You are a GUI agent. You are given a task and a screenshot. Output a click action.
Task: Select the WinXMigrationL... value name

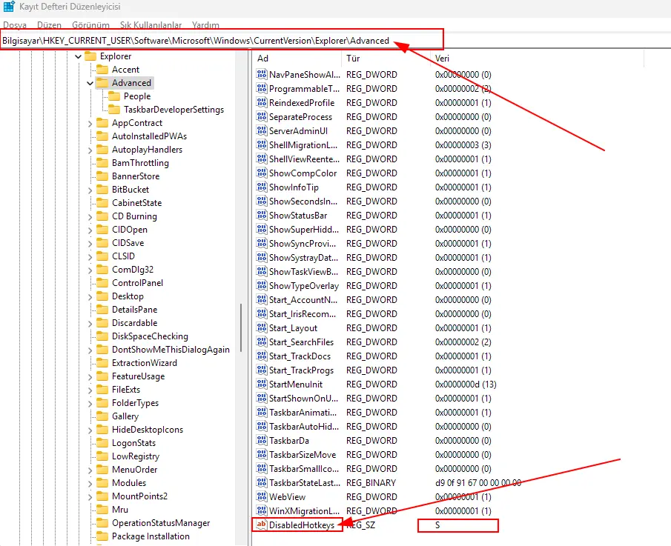click(304, 511)
